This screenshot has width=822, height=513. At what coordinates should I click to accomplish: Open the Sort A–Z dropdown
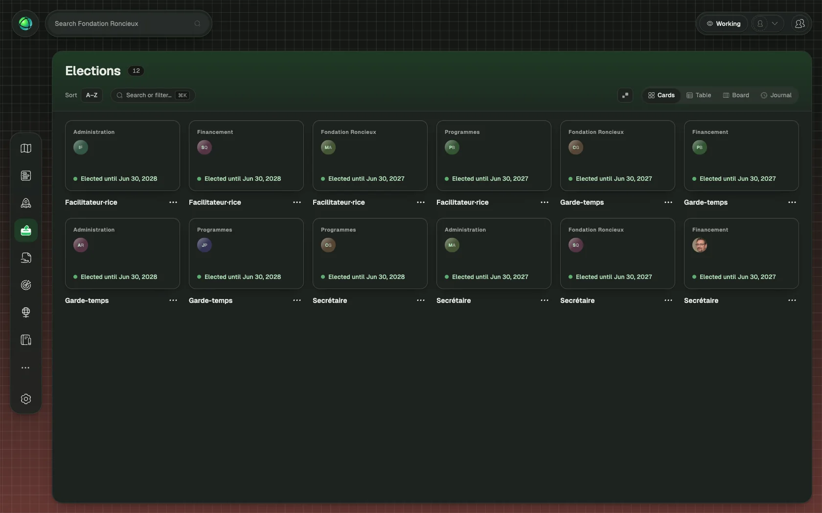pyautogui.click(x=91, y=95)
